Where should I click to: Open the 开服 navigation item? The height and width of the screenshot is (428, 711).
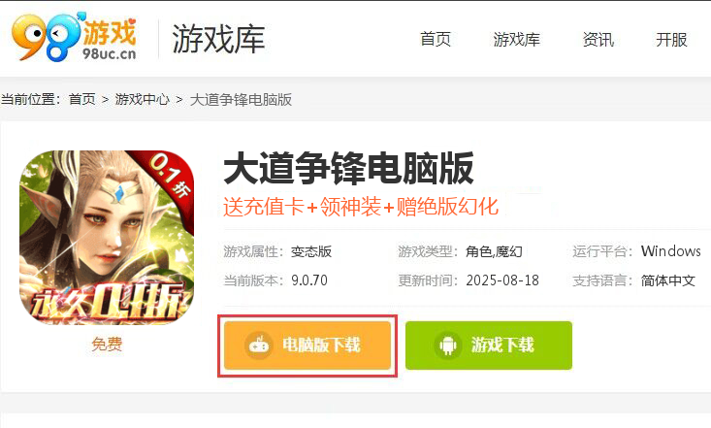(x=671, y=40)
